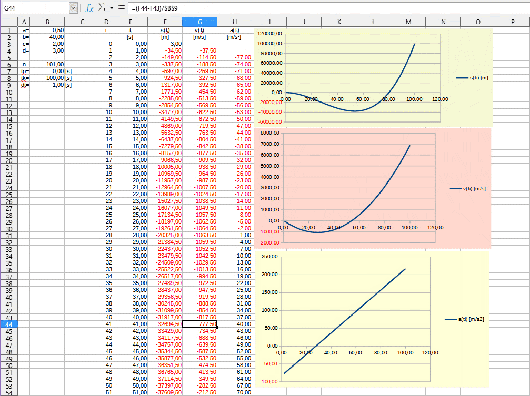Select row 44 header
The image size is (530, 396).
point(9,324)
